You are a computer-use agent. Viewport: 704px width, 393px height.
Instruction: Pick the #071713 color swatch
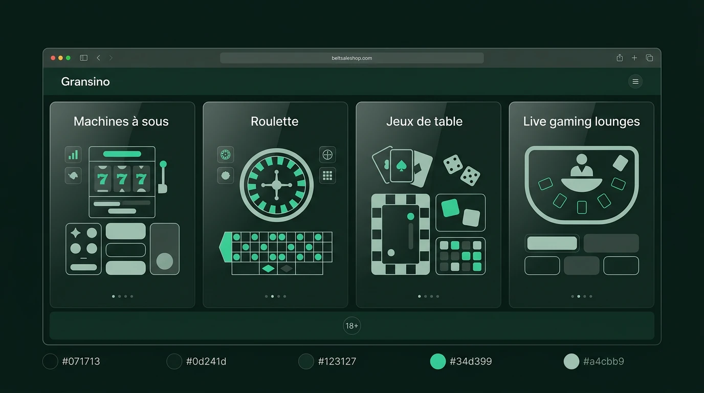[x=50, y=361]
